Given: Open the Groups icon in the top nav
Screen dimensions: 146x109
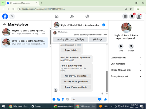Looking at the screenshot, I should pyautogui.click(x=87, y=16).
